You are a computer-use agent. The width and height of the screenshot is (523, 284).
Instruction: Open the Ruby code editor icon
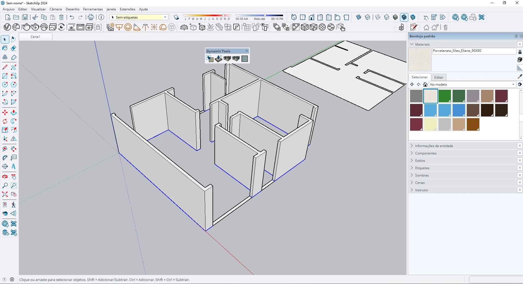tap(414, 27)
